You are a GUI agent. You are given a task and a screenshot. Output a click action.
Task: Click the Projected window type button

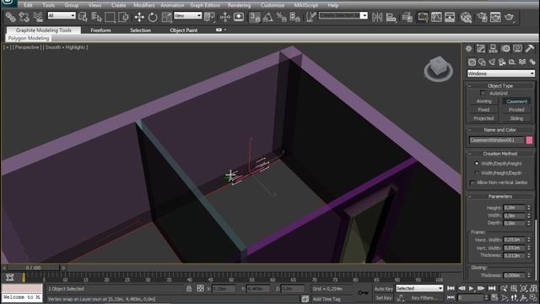pos(483,118)
